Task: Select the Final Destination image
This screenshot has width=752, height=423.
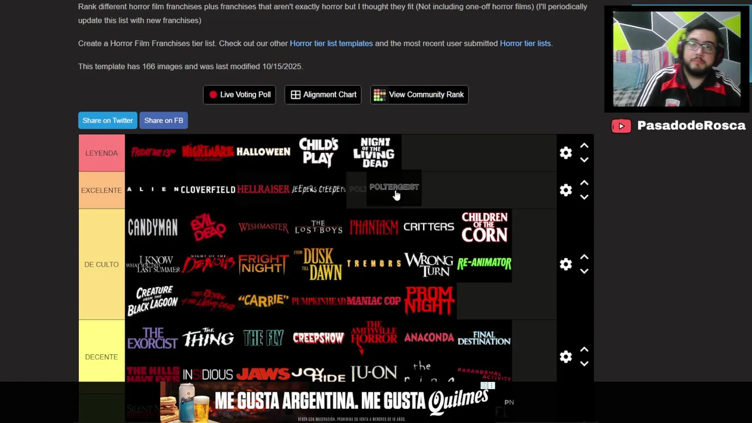Action: 484,338
